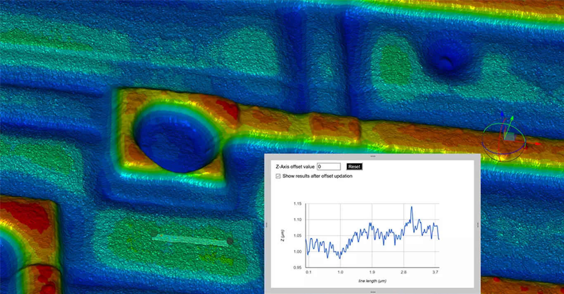Click the highest peak on the Z profile chart

coord(412,207)
